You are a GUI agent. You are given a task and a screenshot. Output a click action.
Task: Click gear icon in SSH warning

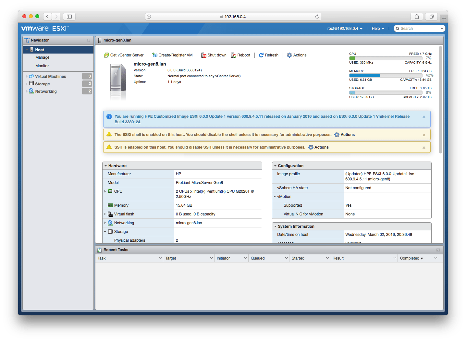coord(311,147)
